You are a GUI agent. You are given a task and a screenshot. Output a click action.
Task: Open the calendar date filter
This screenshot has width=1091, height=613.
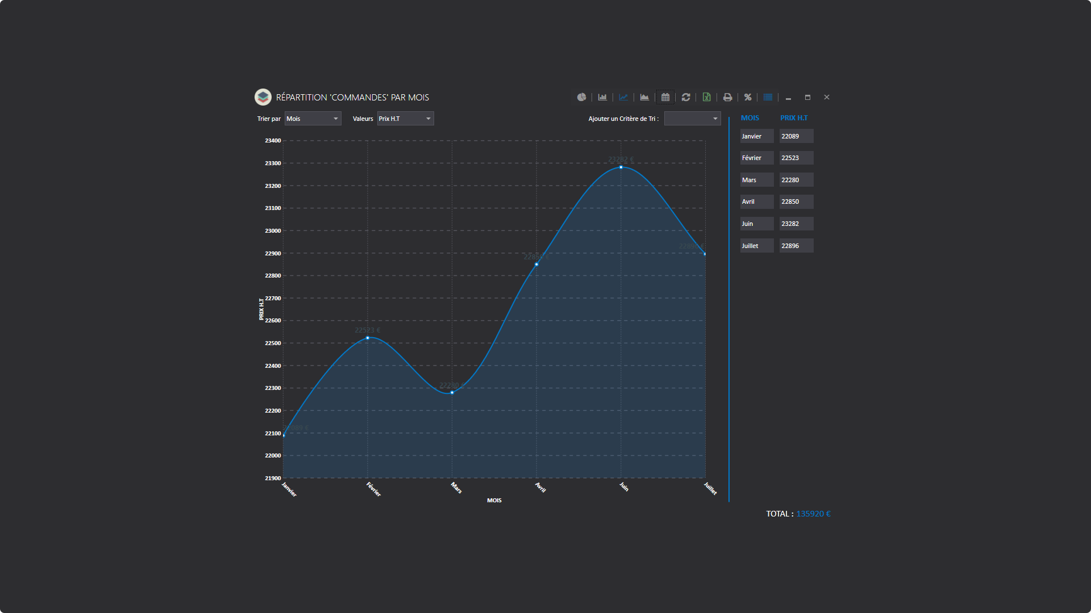pos(665,97)
